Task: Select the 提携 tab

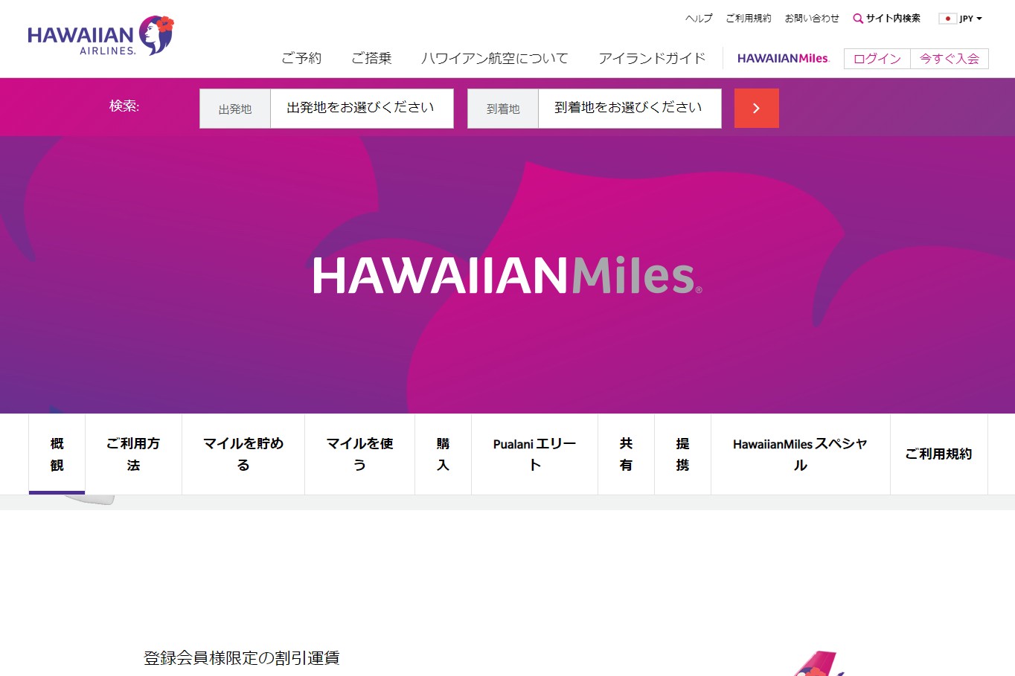Action: point(682,454)
